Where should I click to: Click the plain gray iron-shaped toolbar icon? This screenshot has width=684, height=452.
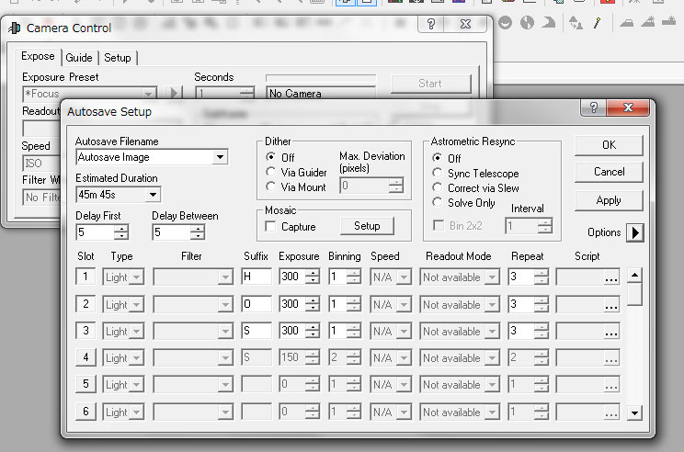tap(626, 23)
